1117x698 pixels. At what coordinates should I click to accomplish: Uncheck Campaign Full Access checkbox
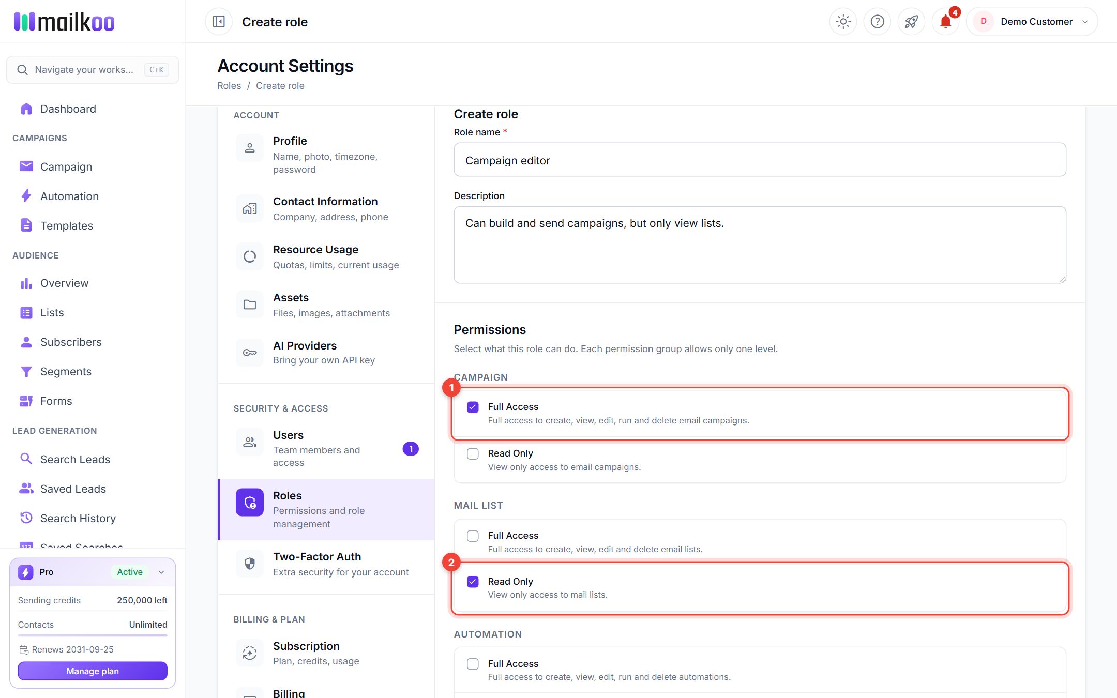(x=473, y=407)
